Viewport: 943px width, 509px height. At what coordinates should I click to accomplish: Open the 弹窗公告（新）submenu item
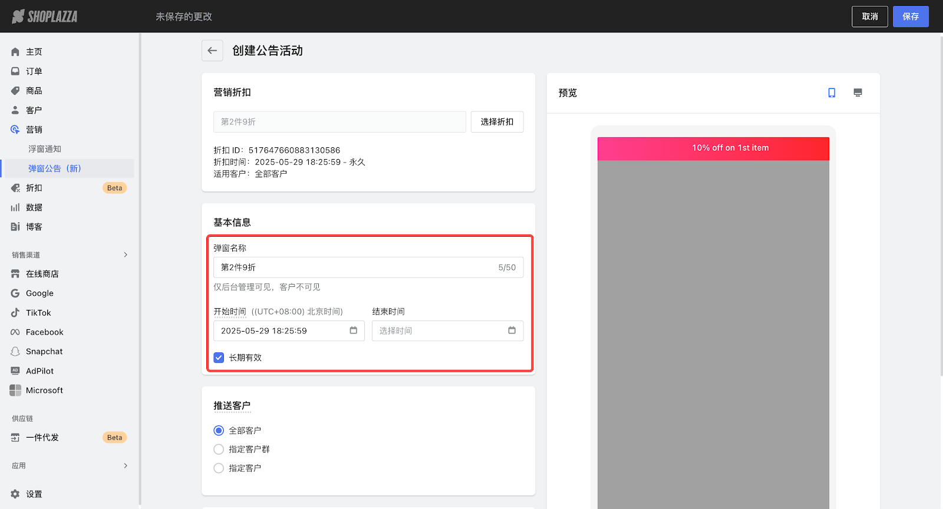(55, 168)
